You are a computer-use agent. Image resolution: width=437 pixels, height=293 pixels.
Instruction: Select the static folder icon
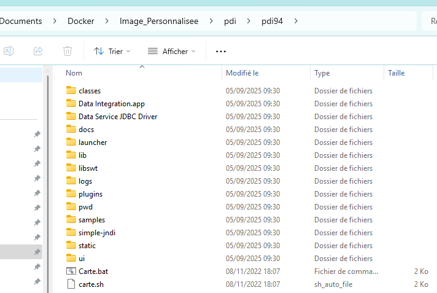[71, 245]
